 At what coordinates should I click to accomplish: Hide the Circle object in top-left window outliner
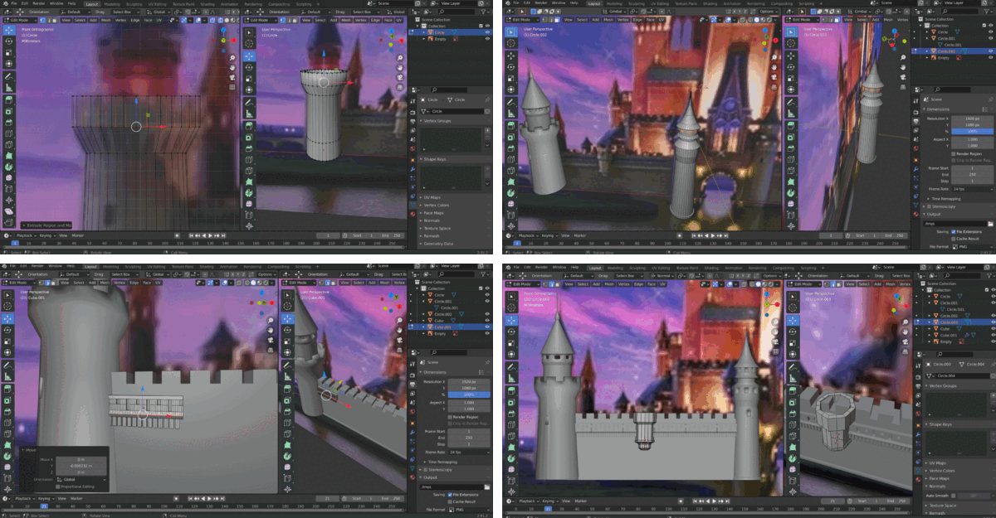click(488, 31)
